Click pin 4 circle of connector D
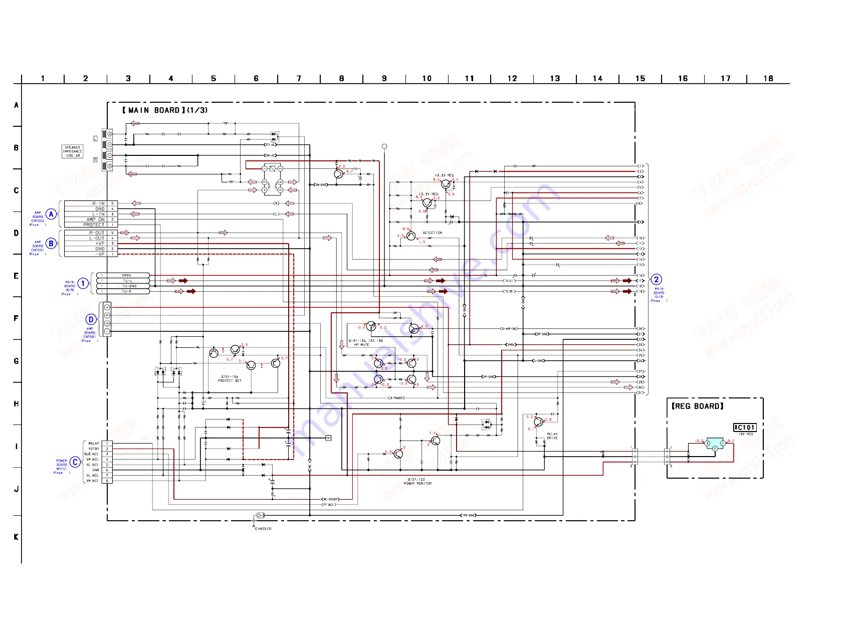 pos(107,307)
